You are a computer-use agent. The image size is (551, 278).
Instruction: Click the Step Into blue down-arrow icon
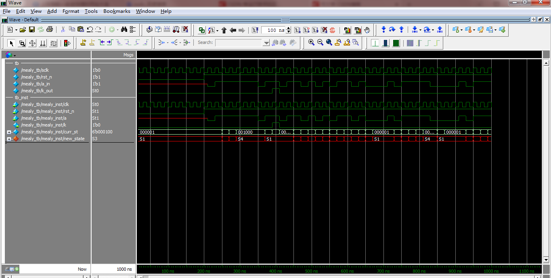pyautogui.click(x=383, y=30)
